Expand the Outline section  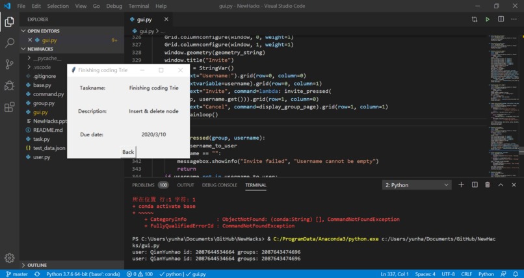[37, 265]
